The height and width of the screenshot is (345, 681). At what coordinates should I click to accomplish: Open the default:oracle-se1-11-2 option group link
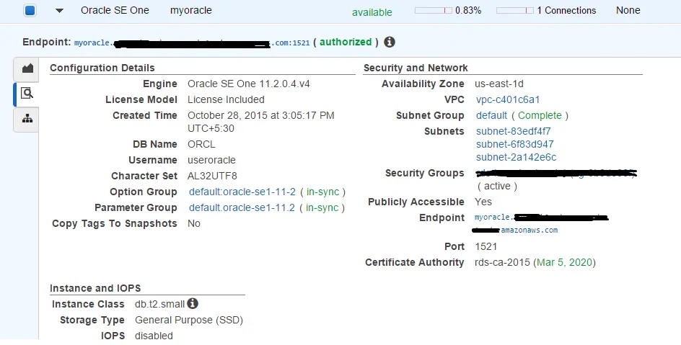(x=242, y=192)
